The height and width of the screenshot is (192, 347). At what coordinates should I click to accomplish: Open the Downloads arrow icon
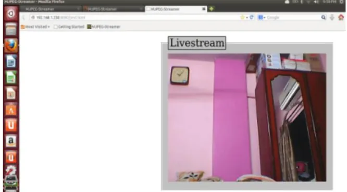332,17
